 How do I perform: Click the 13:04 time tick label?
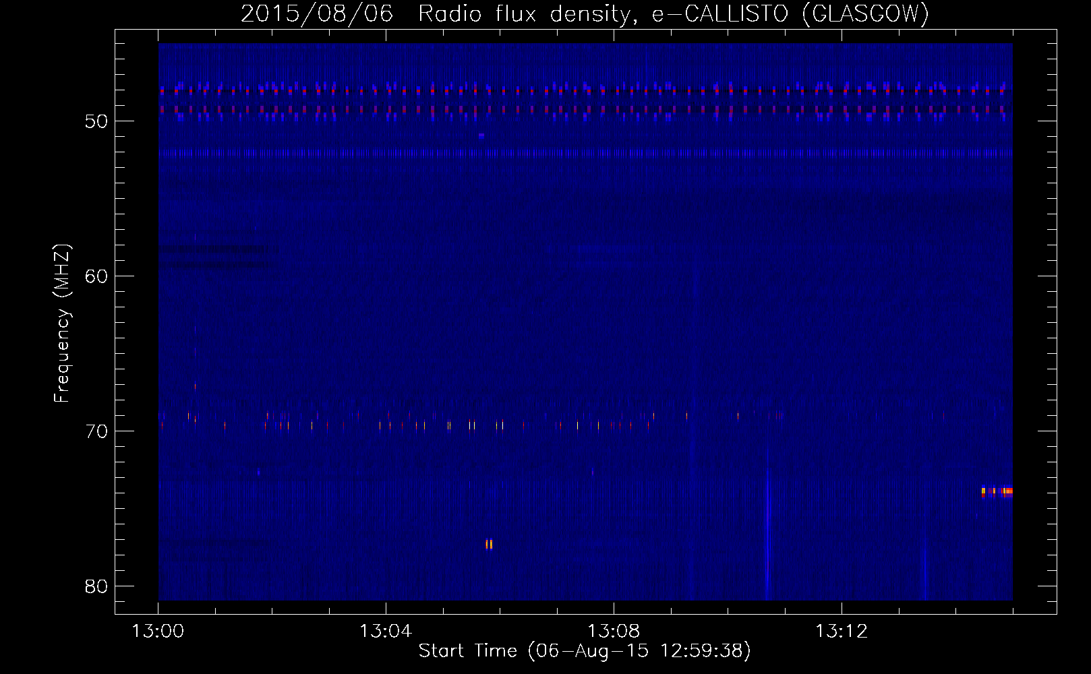pos(386,632)
